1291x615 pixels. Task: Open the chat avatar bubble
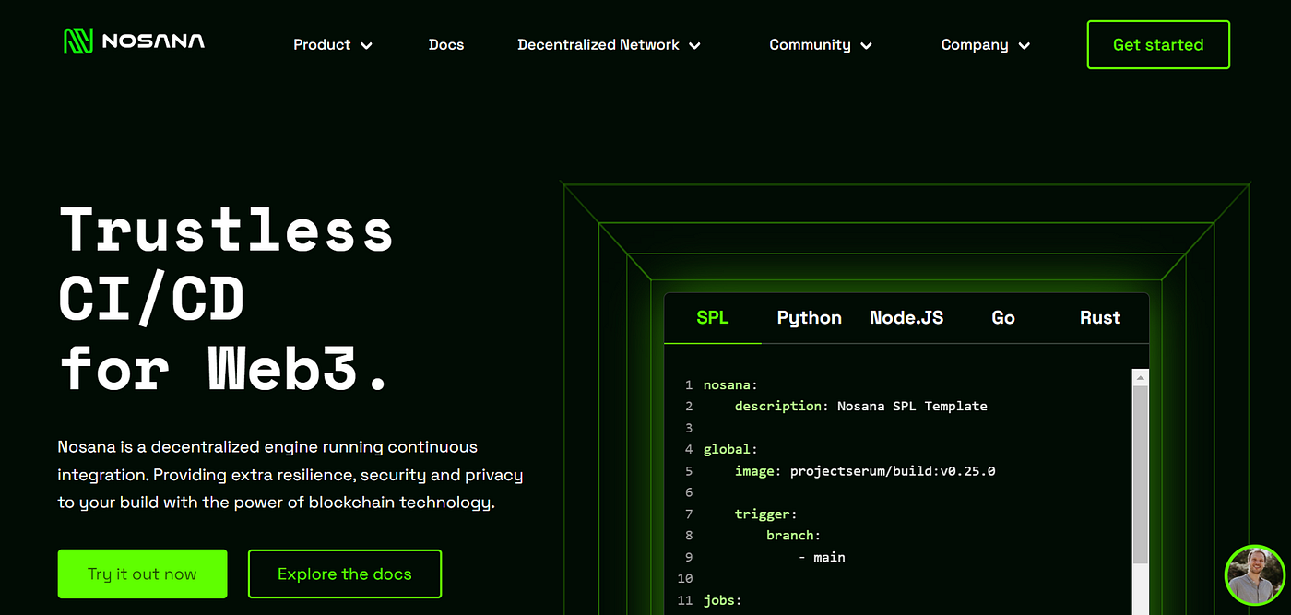[x=1254, y=575]
